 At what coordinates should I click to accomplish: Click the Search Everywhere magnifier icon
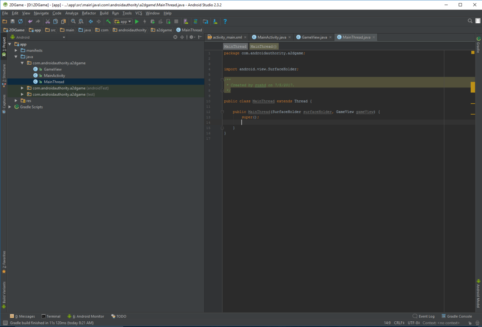(470, 21)
